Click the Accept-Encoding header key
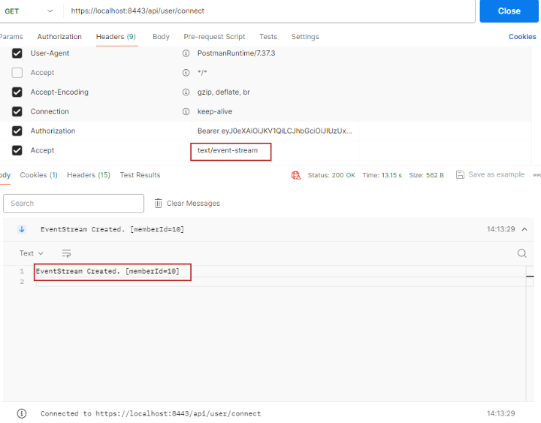 coord(59,92)
